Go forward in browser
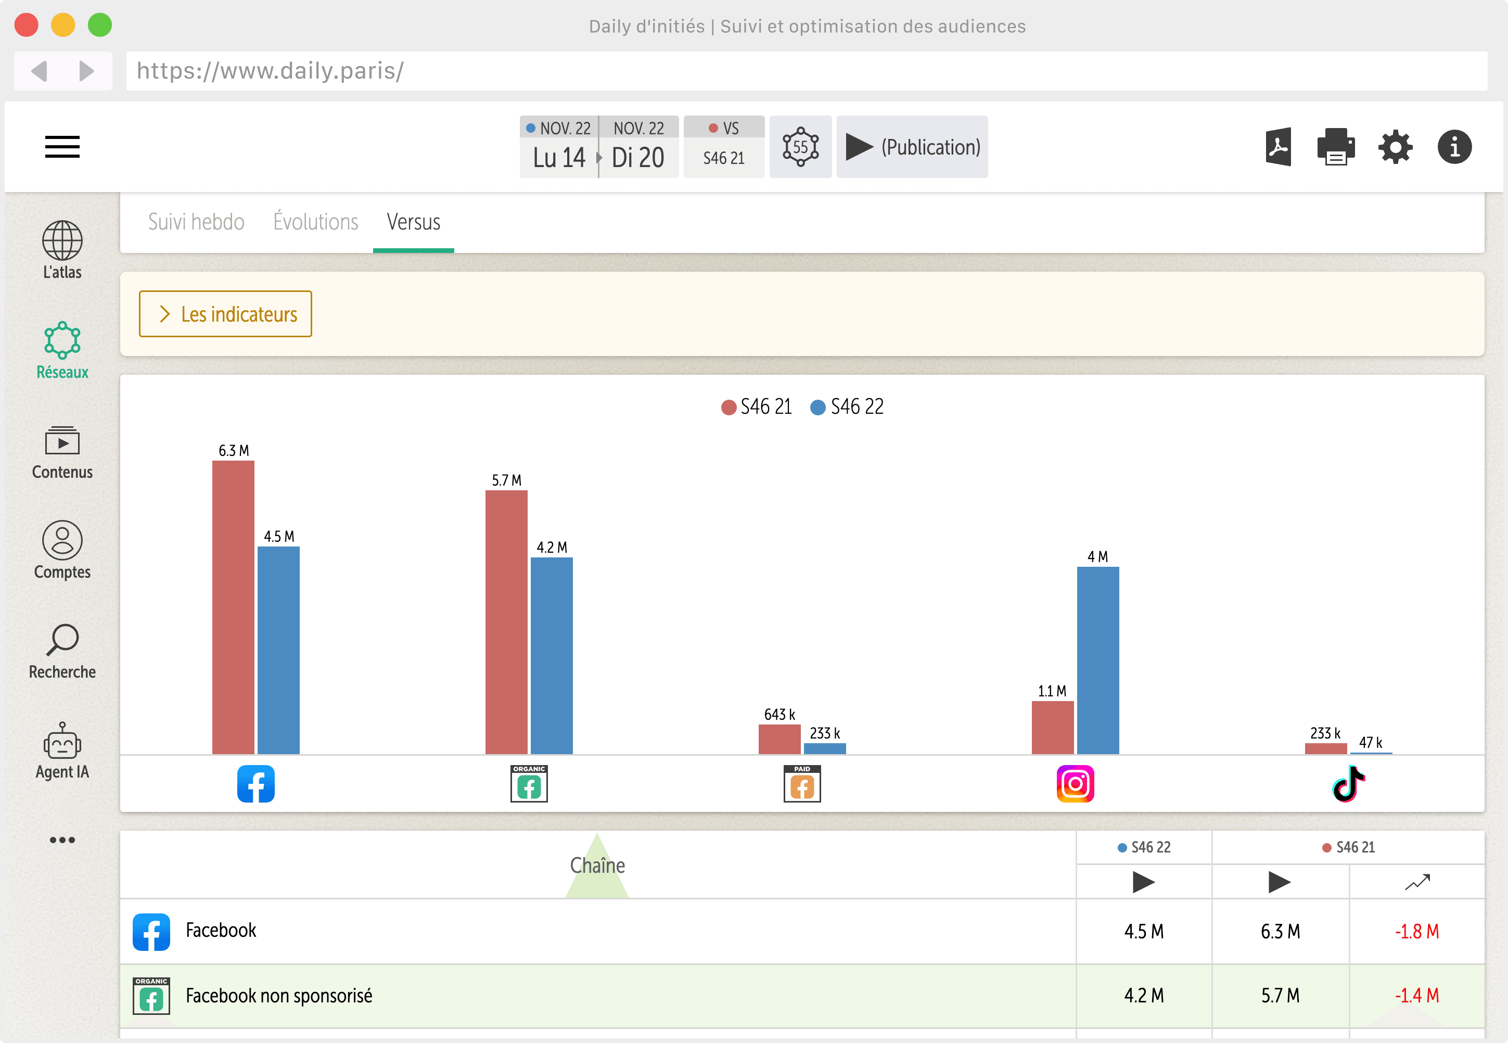Screen dimensions: 1508x1043 coord(86,71)
